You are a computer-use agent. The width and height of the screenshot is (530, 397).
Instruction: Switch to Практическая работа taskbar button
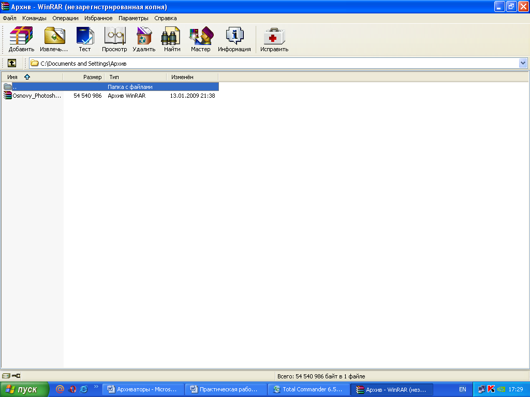(x=226, y=389)
